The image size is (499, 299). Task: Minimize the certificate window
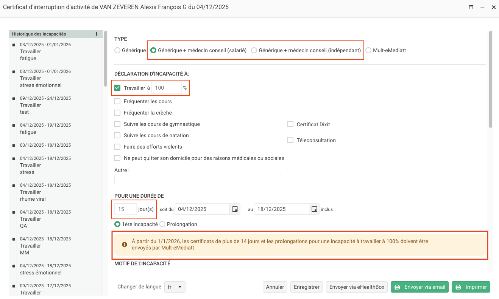click(482, 7)
